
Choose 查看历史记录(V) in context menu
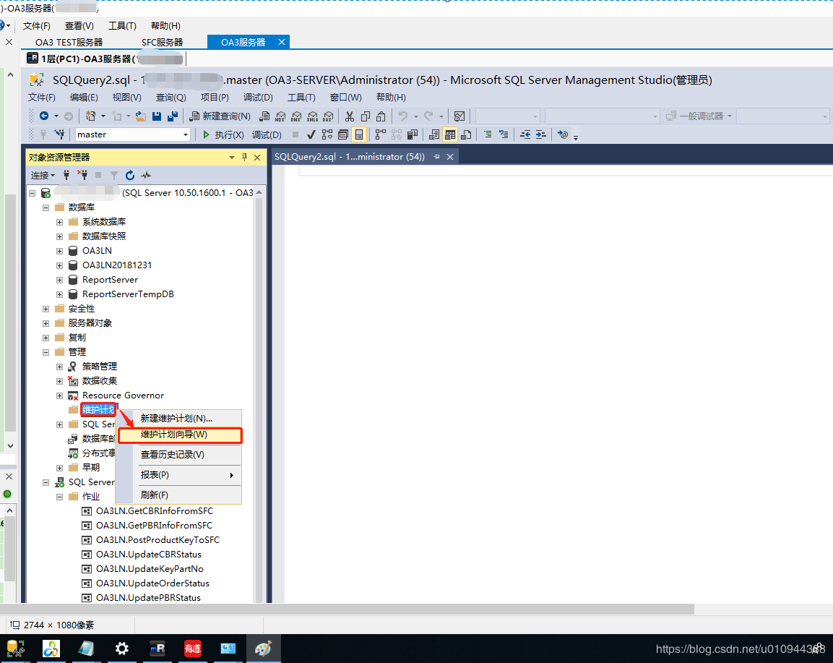coord(180,455)
